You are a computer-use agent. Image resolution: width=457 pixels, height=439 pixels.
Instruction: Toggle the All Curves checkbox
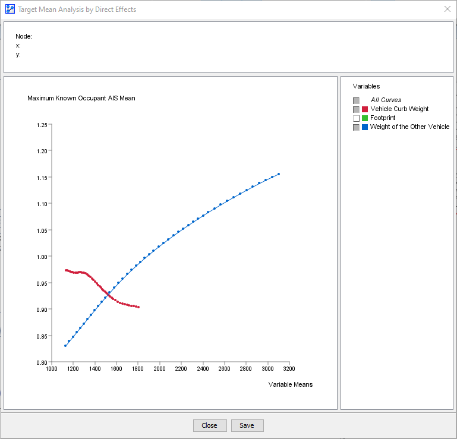coord(356,100)
